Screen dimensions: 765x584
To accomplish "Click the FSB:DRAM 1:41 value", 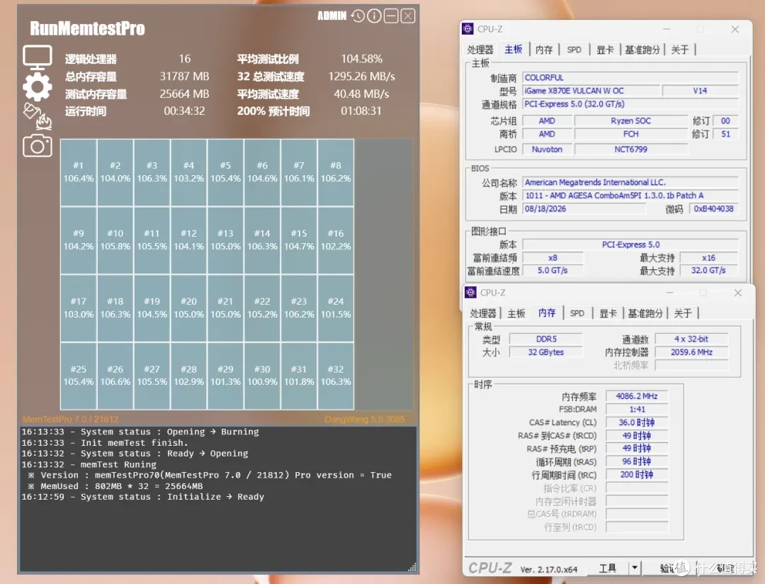I will pyautogui.click(x=637, y=409).
